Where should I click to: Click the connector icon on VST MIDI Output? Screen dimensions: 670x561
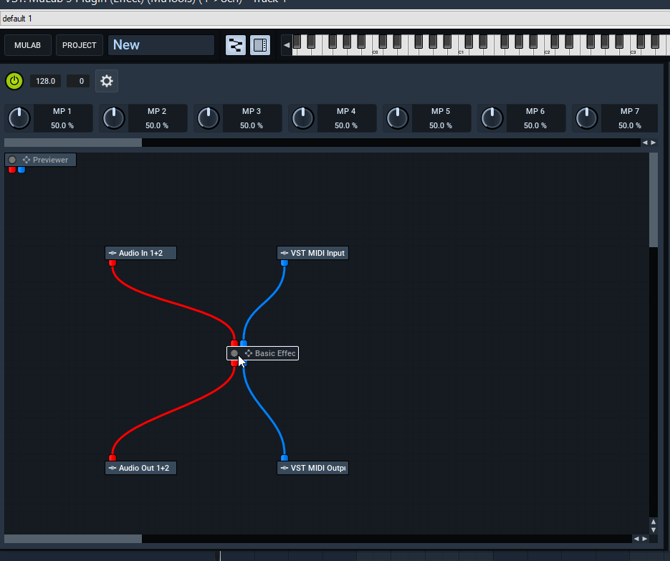[284, 468]
